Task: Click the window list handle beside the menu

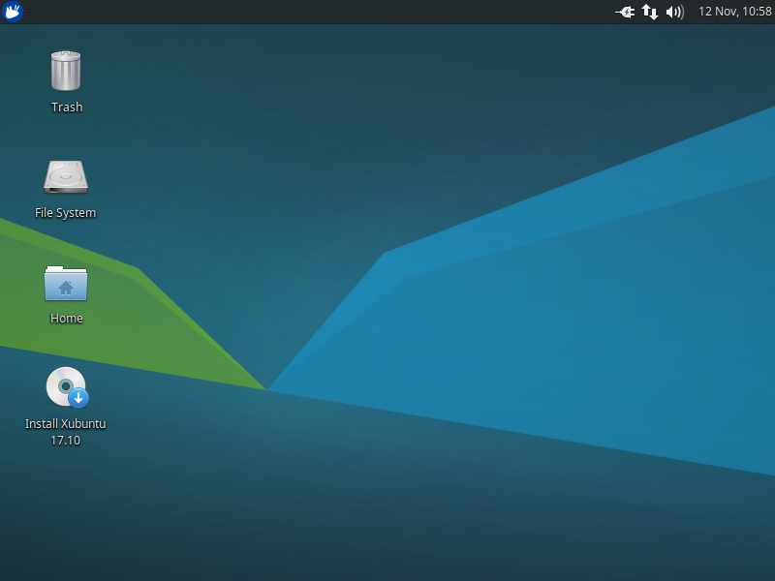Action: click(30, 12)
